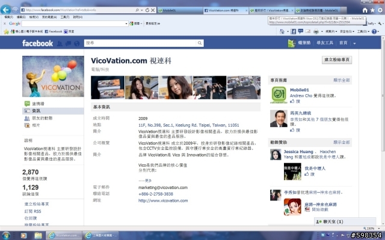This screenshot has height=240, width=385.
Task: Open the favorites star icon
Action: tap(372, 10)
